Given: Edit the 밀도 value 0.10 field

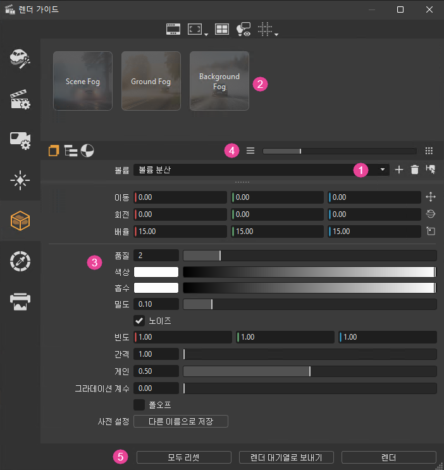Looking at the screenshot, I should (156, 304).
